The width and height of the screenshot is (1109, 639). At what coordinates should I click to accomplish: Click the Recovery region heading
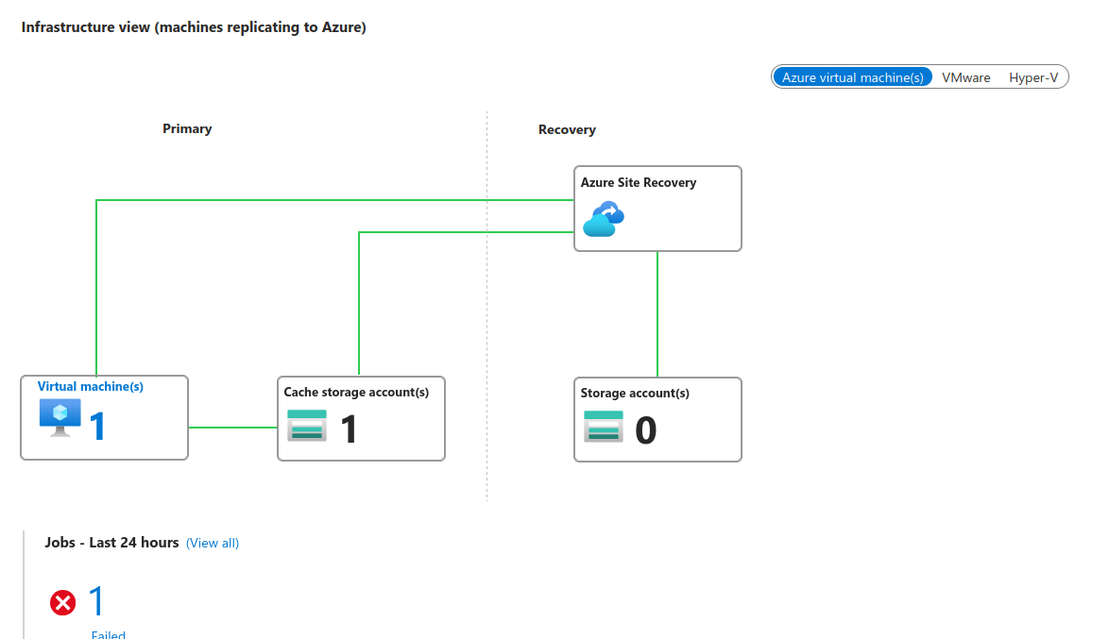[567, 129]
